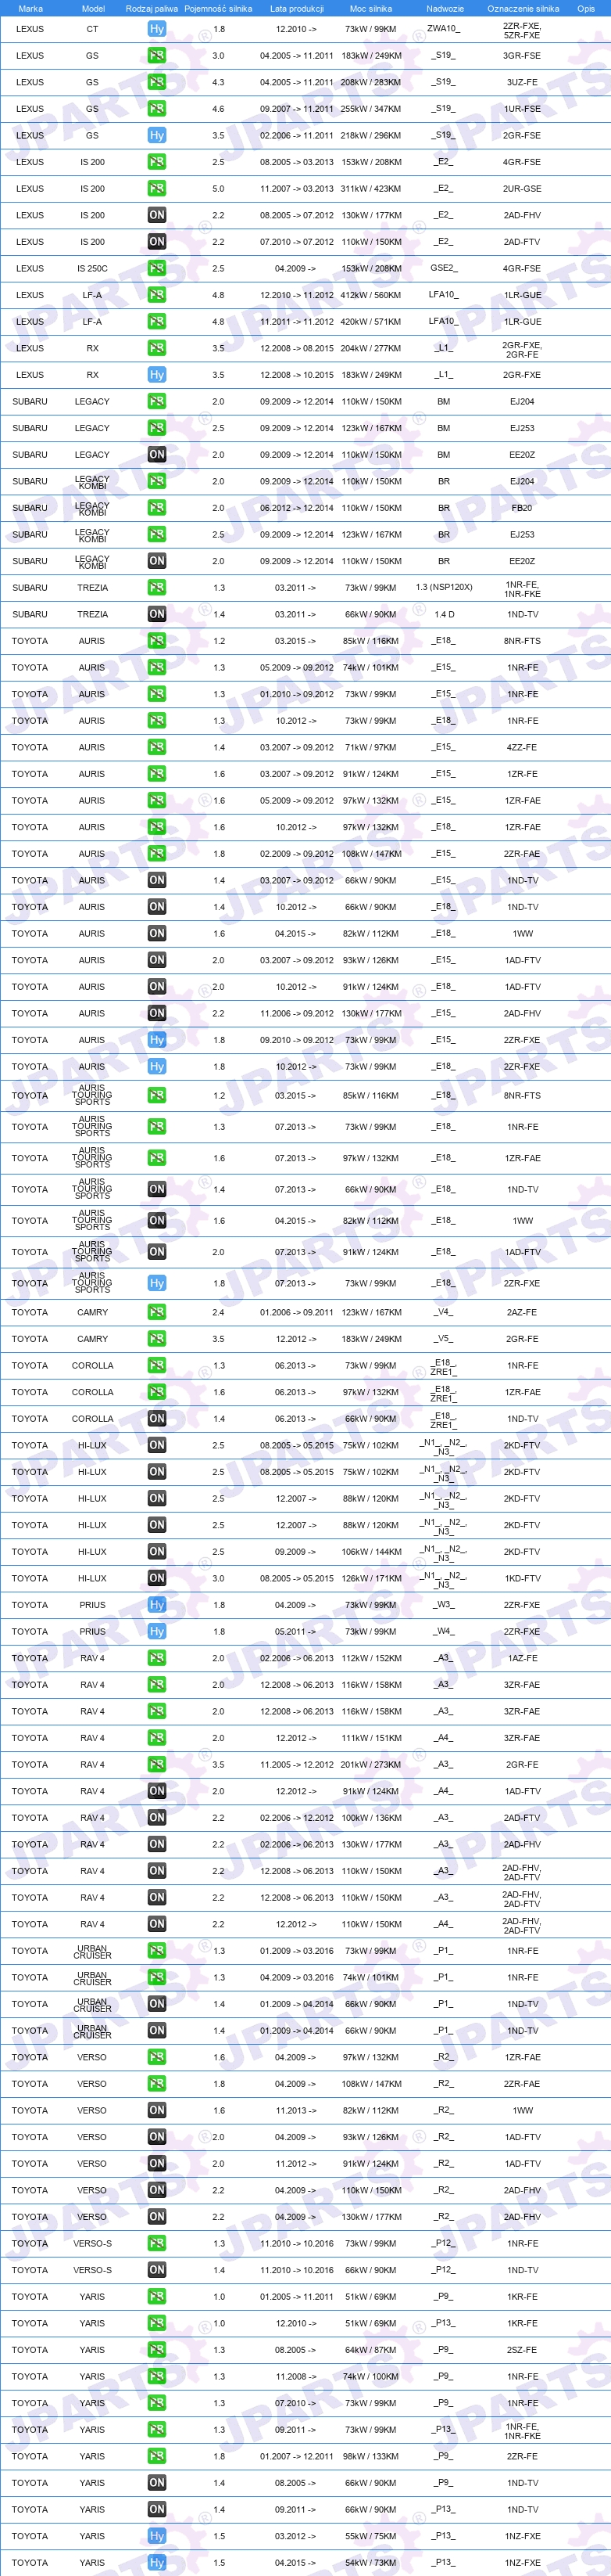Select the Hy icon for Toyota Prius _W3_

coord(157,1605)
